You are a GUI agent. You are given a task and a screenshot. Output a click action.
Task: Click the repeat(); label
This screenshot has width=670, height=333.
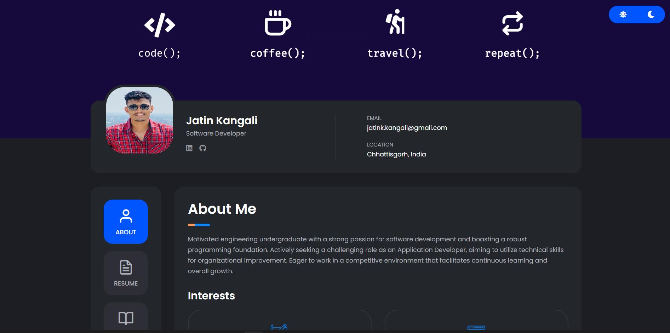point(512,53)
